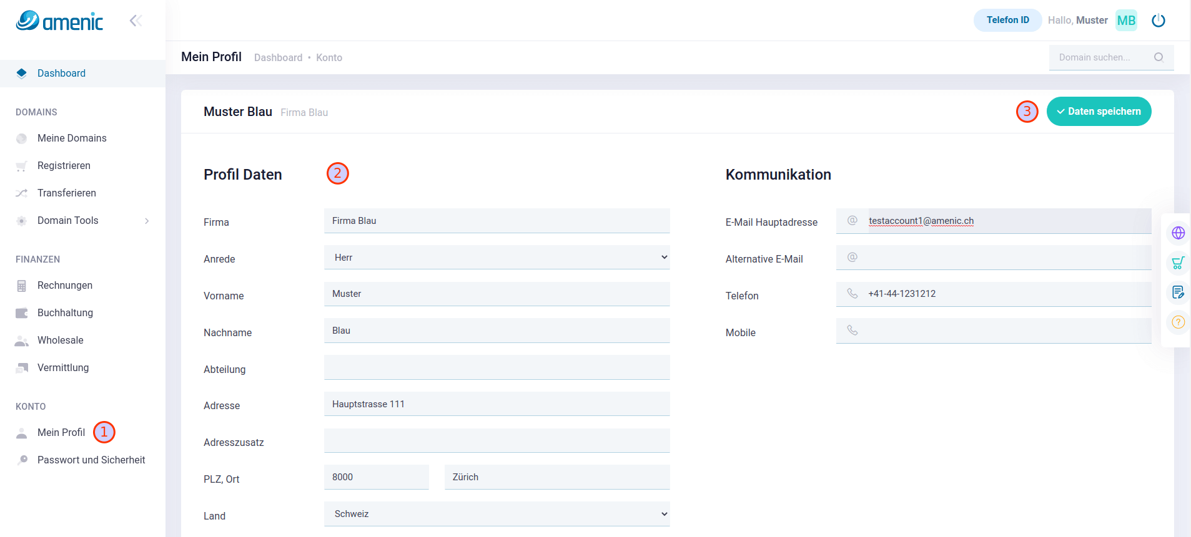Click the phone icon in Telefon field
The image size is (1191, 537).
pos(852,293)
